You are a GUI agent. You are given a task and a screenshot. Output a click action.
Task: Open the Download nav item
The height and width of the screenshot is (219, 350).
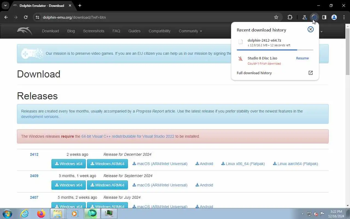[50, 31]
